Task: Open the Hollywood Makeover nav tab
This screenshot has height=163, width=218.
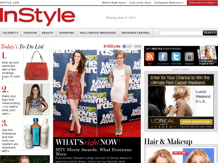Action: point(98,33)
